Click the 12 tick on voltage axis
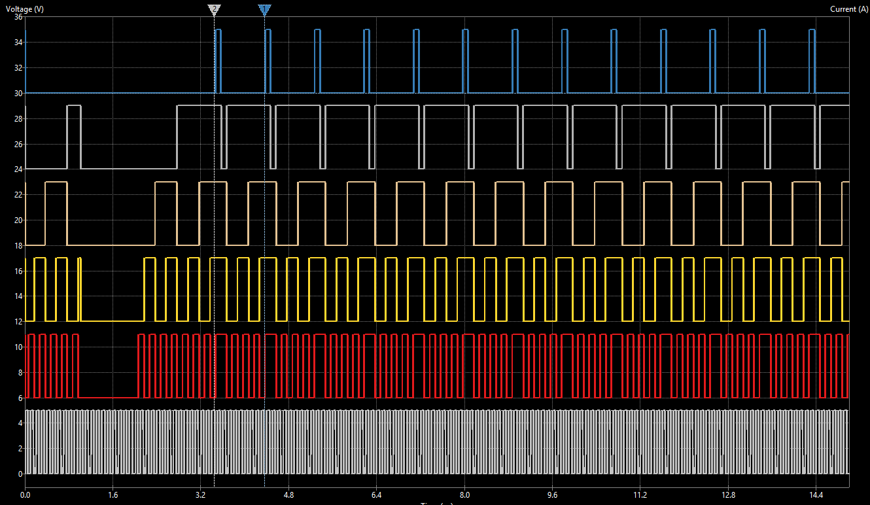This screenshot has height=505, width=870. (x=18, y=322)
